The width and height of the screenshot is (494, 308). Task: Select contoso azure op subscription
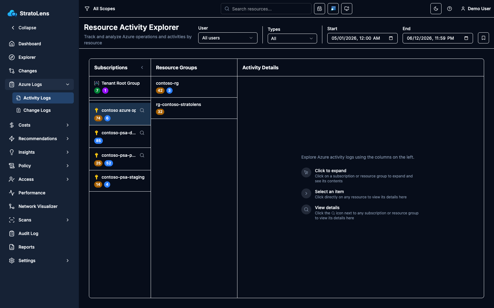[x=120, y=114]
